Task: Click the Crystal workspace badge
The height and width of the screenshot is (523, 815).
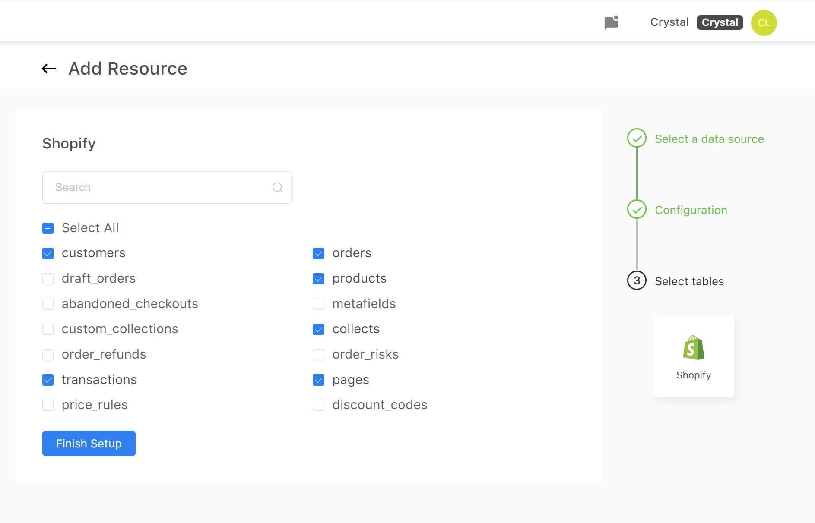Action: pos(720,22)
